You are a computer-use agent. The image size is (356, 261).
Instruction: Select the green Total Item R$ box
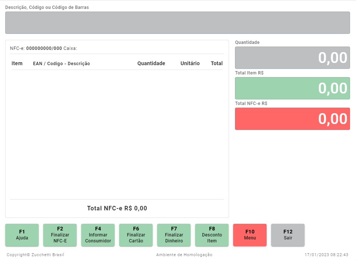(x=292, y=88)
